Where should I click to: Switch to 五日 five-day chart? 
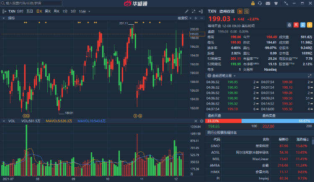pos(30,11)
